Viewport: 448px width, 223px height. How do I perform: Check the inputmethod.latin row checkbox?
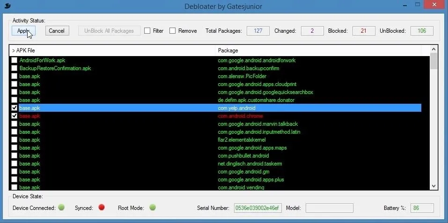tap(15, 132)
